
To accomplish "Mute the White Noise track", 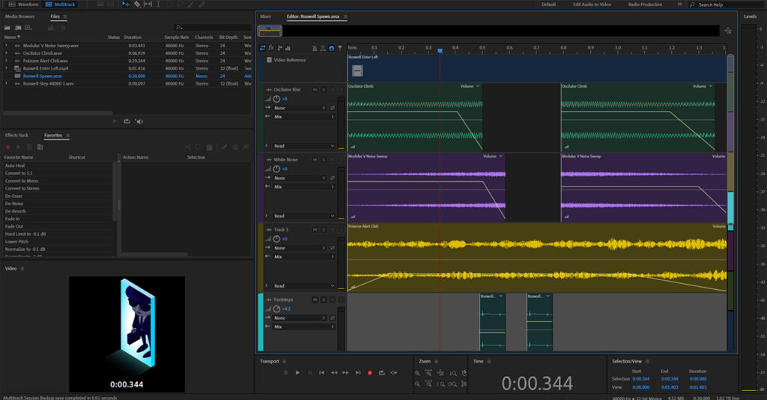I will pyautogui.click(x=315, y=160).
